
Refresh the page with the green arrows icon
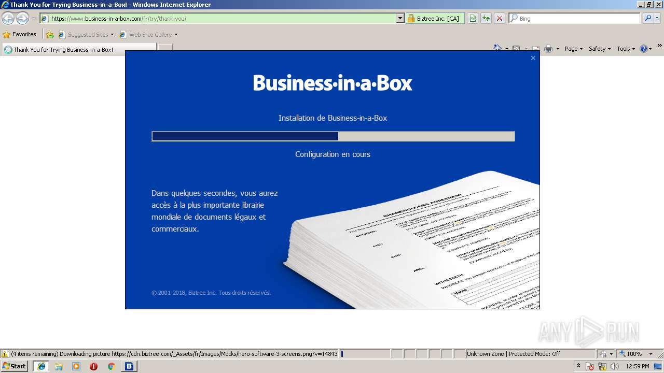486,19
